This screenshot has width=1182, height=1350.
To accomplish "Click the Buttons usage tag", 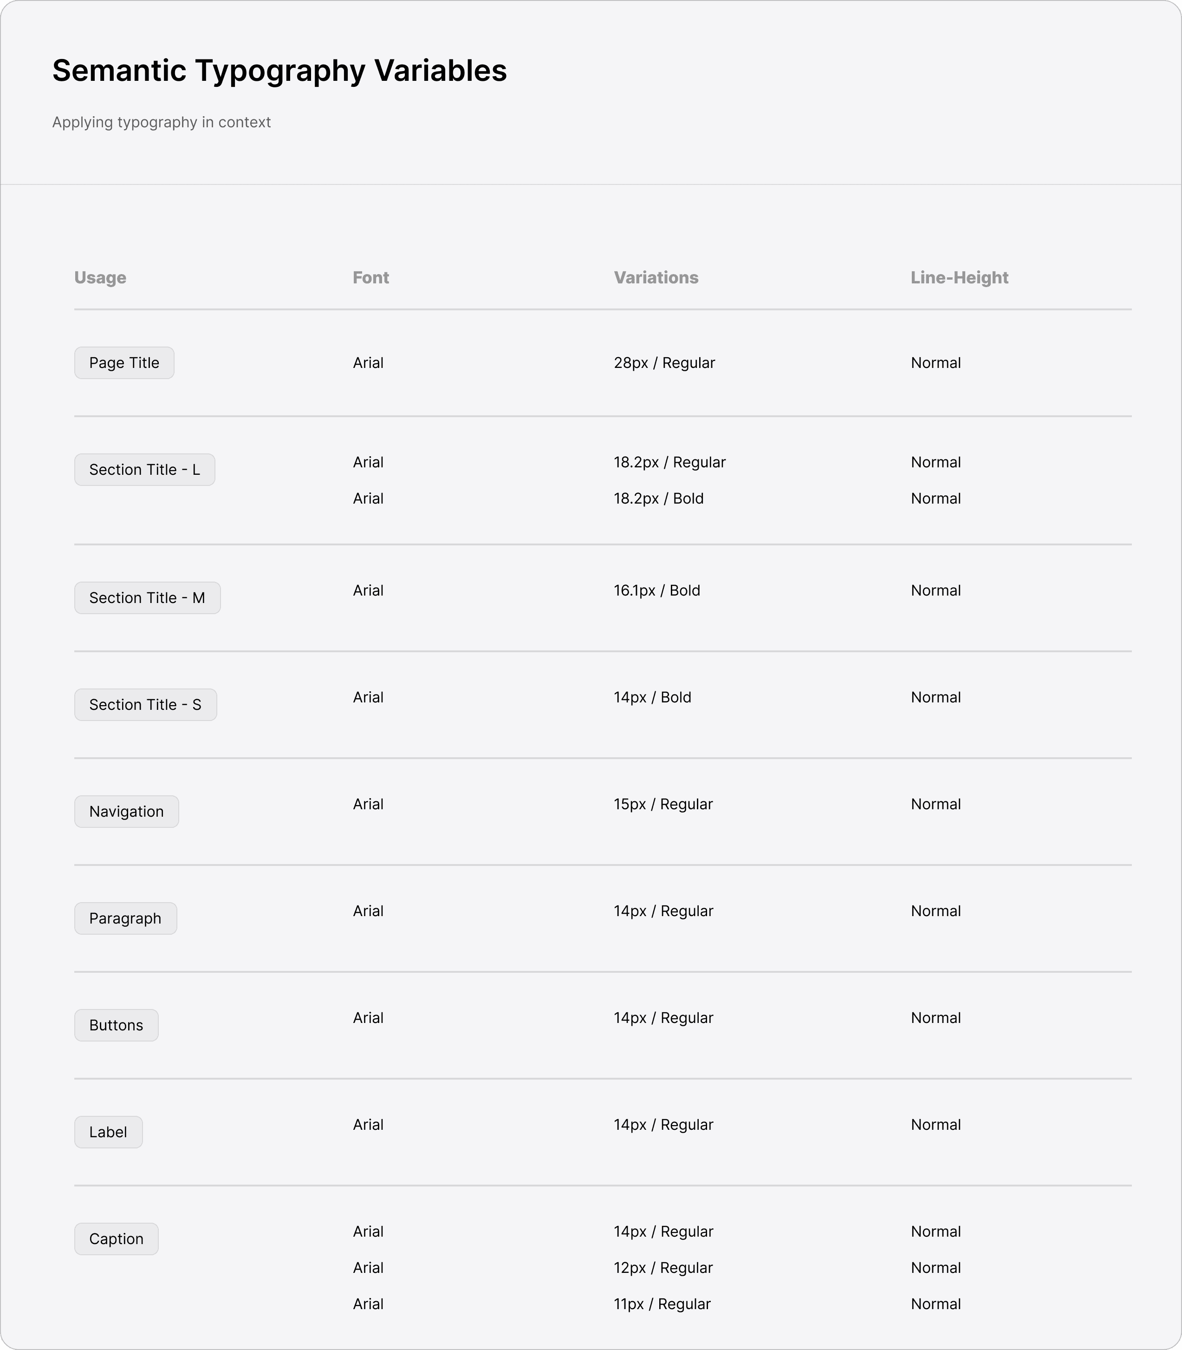I will click(116, 1026).
